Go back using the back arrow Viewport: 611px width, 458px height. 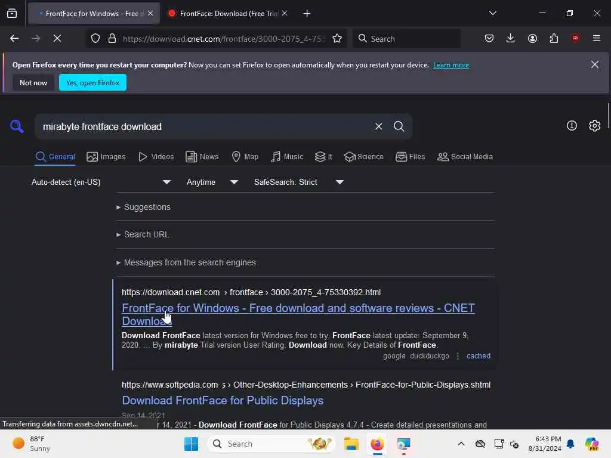click(14, 38)
